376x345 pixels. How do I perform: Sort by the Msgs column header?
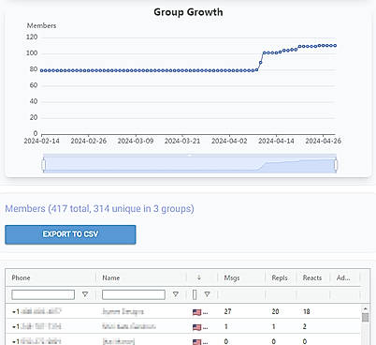click(232, 277)
